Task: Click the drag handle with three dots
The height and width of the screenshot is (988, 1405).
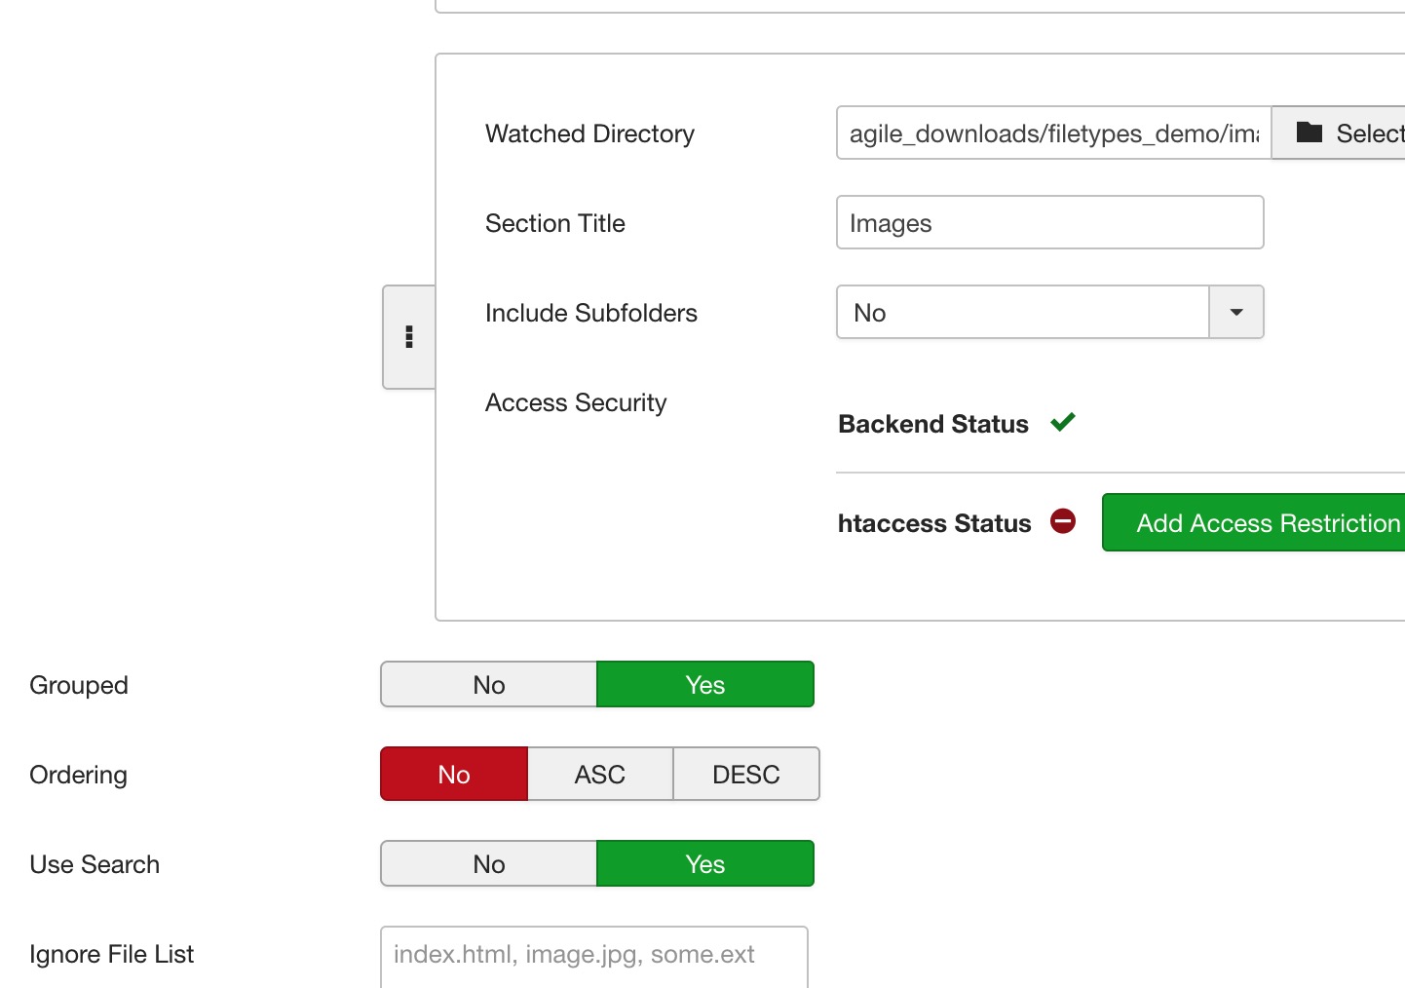Action: [409, 337]
